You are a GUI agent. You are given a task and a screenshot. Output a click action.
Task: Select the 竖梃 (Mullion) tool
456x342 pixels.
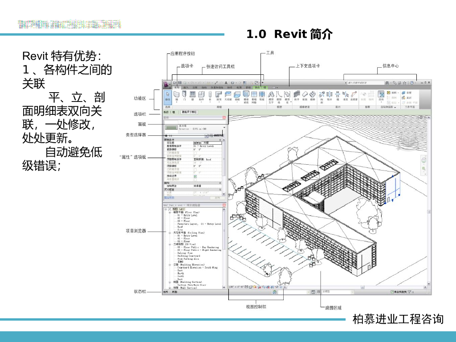pos(262,96)
